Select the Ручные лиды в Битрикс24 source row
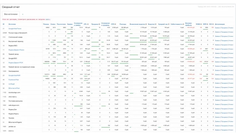Screen dimensions: 236x136 (x=18, y=33)
